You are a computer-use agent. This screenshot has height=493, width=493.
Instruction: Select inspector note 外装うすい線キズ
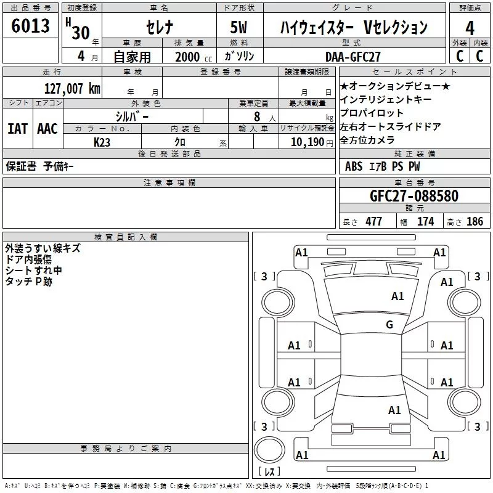pyautogui.click(x=43, y=248)
